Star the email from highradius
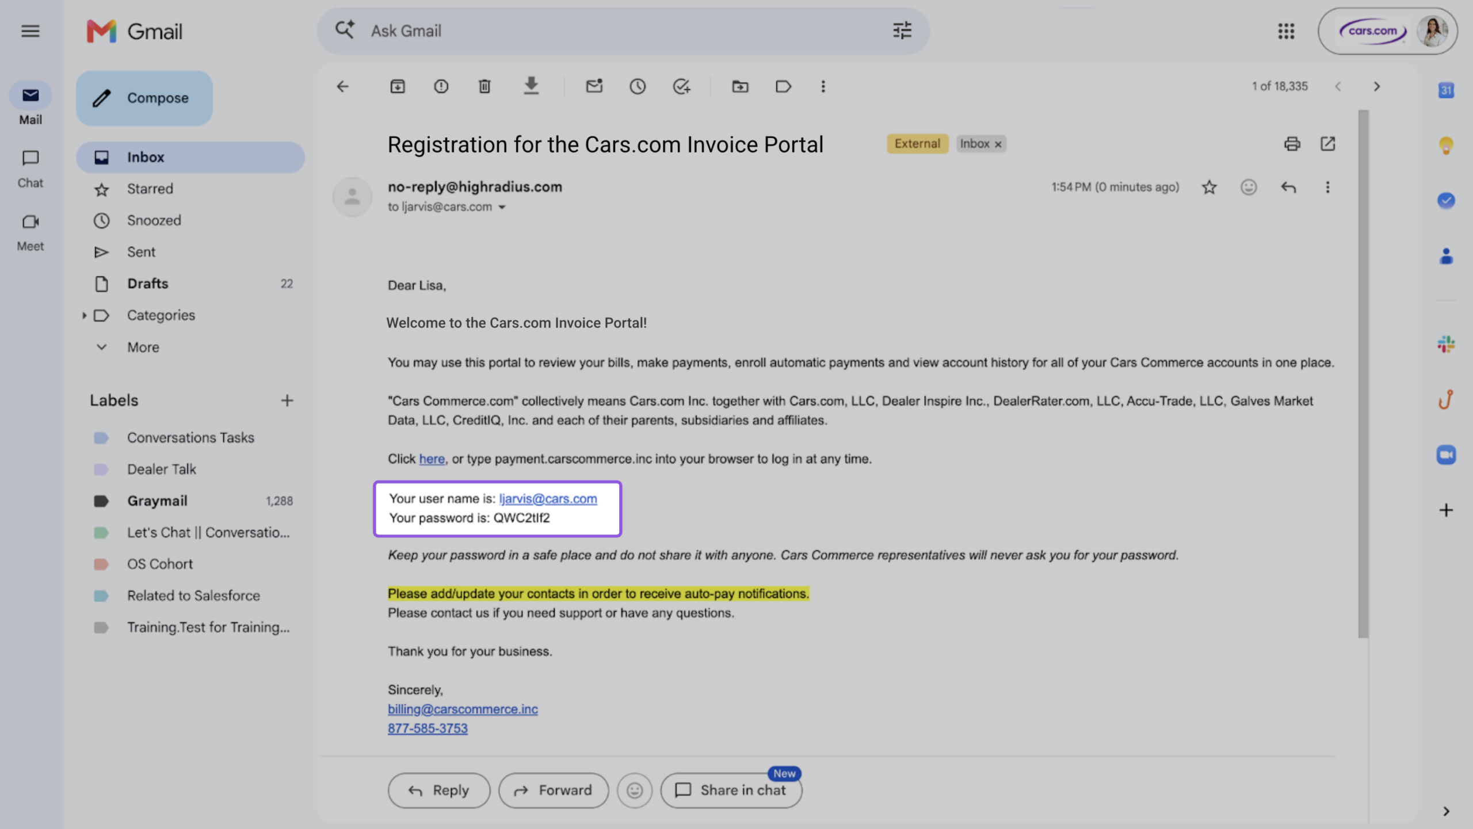This screenshot has height=829, width=1473. pyautogui.click(x=1209, y=188)
